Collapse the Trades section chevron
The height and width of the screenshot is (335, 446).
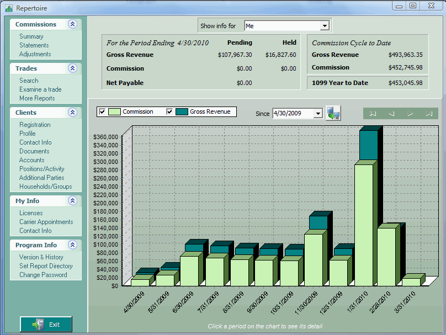coord(72,68)
